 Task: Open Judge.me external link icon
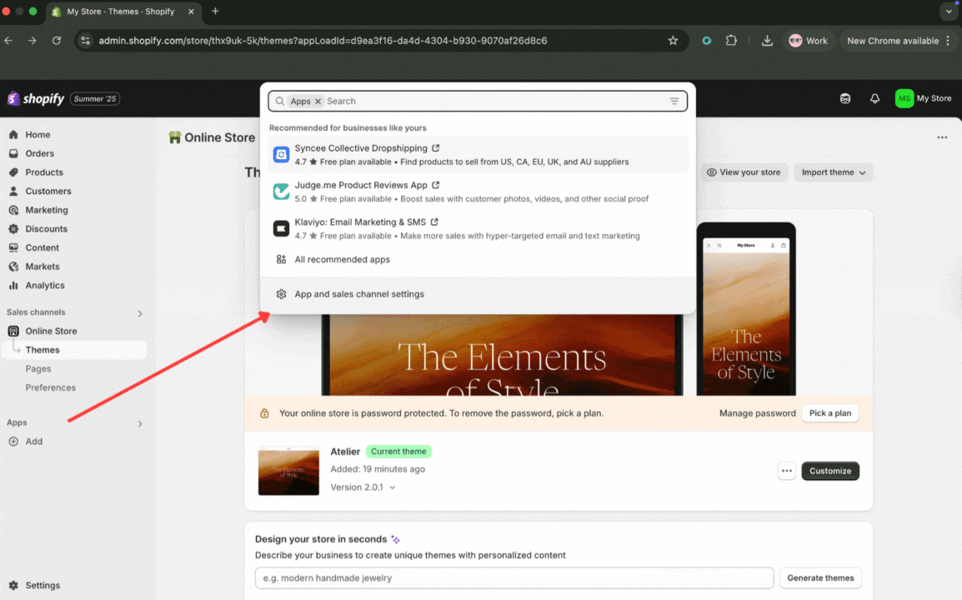[436, 185]
